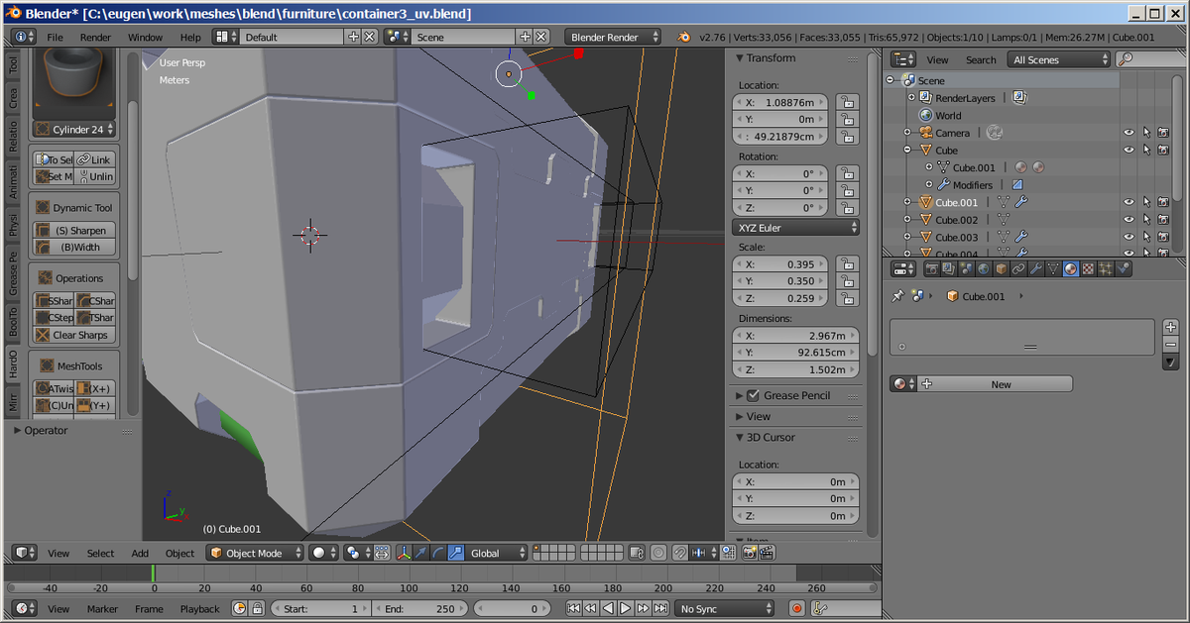
Task: Click the lock icon beside Scale Y
Action: (x=846, y=281)
